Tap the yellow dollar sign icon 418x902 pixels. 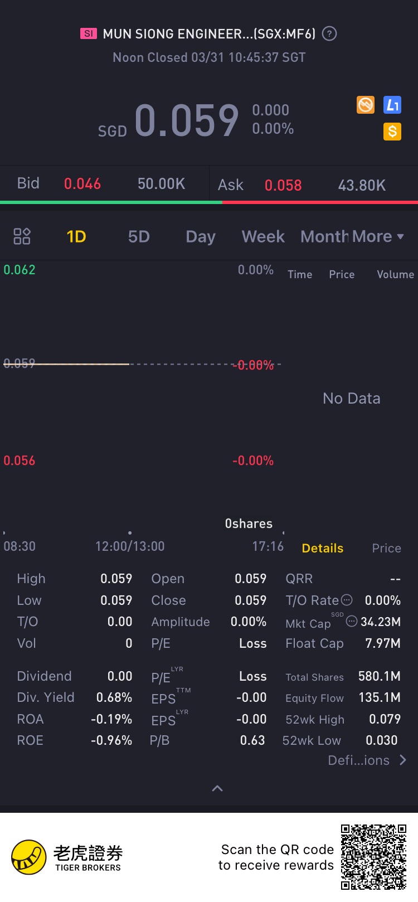[x=392, y=132]
